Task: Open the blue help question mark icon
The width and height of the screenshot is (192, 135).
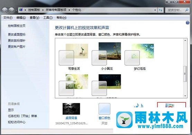Action: [x=188, y=23]
